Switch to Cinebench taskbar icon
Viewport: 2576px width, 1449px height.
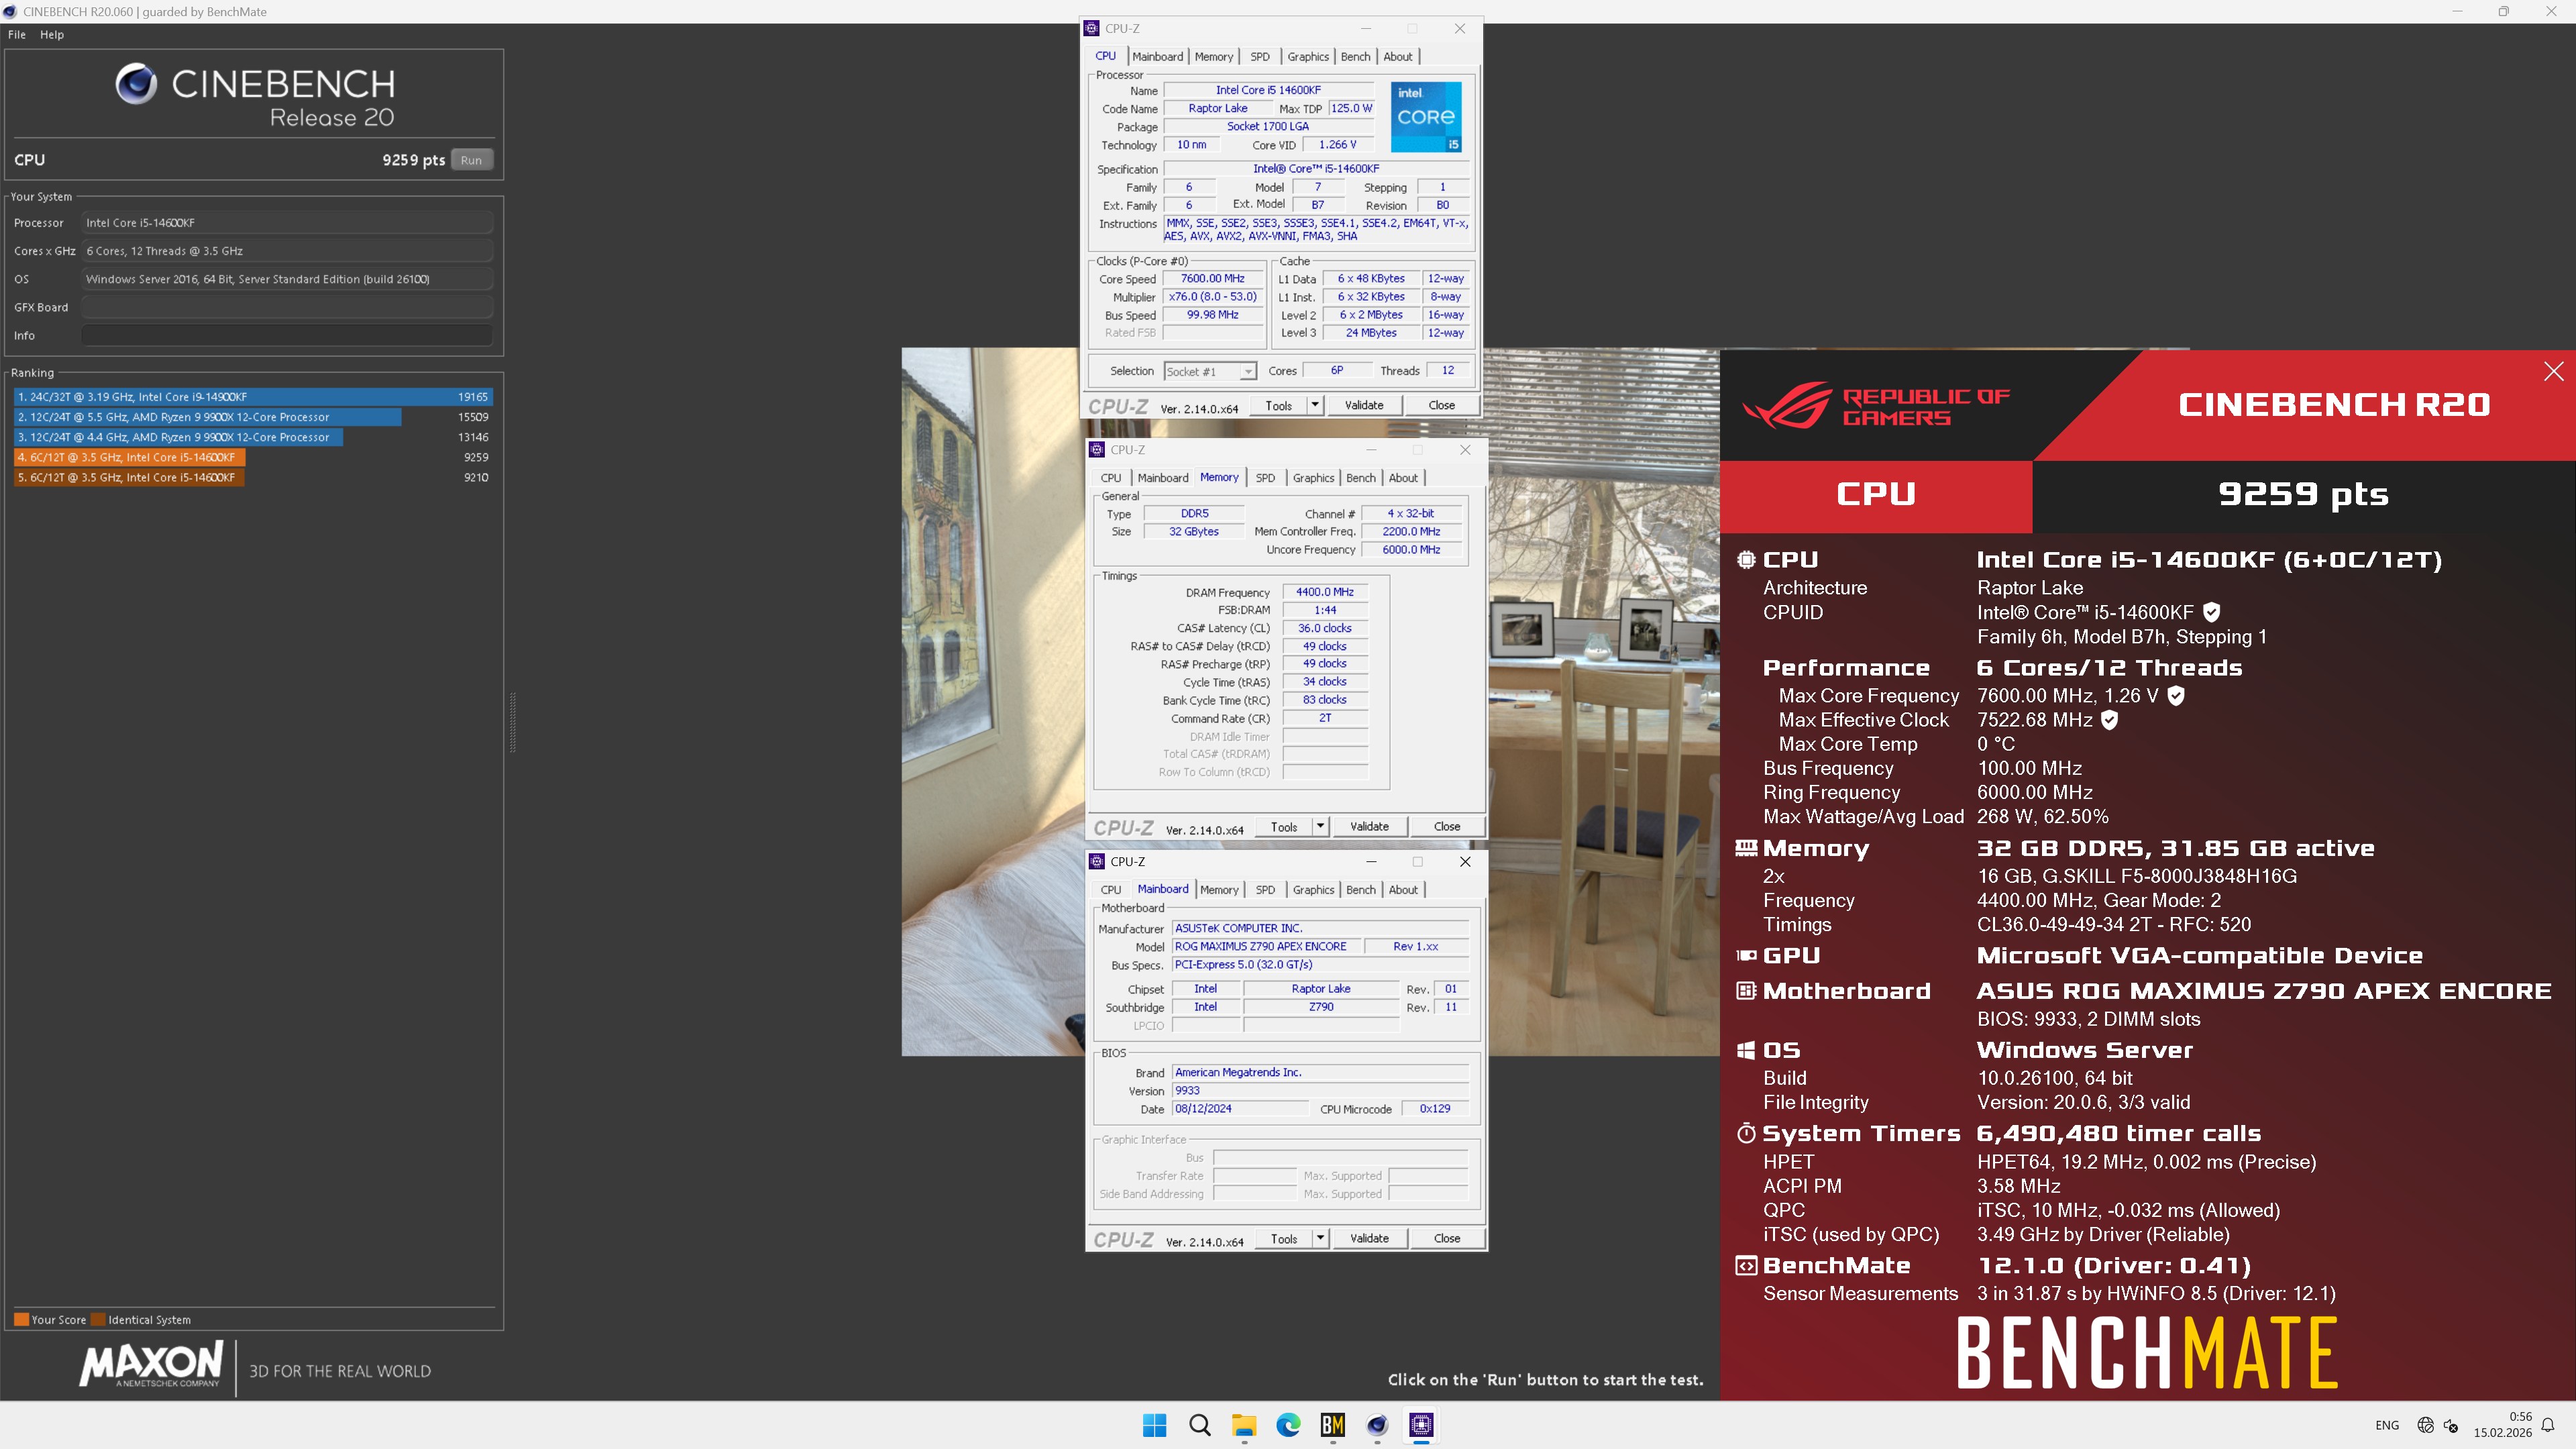(x=1377, y=1425)
